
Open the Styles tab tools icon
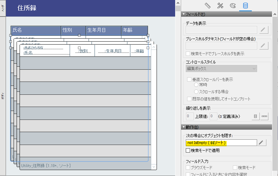click(220, 6)
